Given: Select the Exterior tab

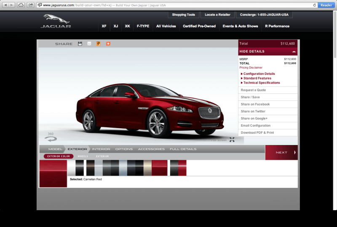Looking at the screenshot, I should tap(77, 149).
